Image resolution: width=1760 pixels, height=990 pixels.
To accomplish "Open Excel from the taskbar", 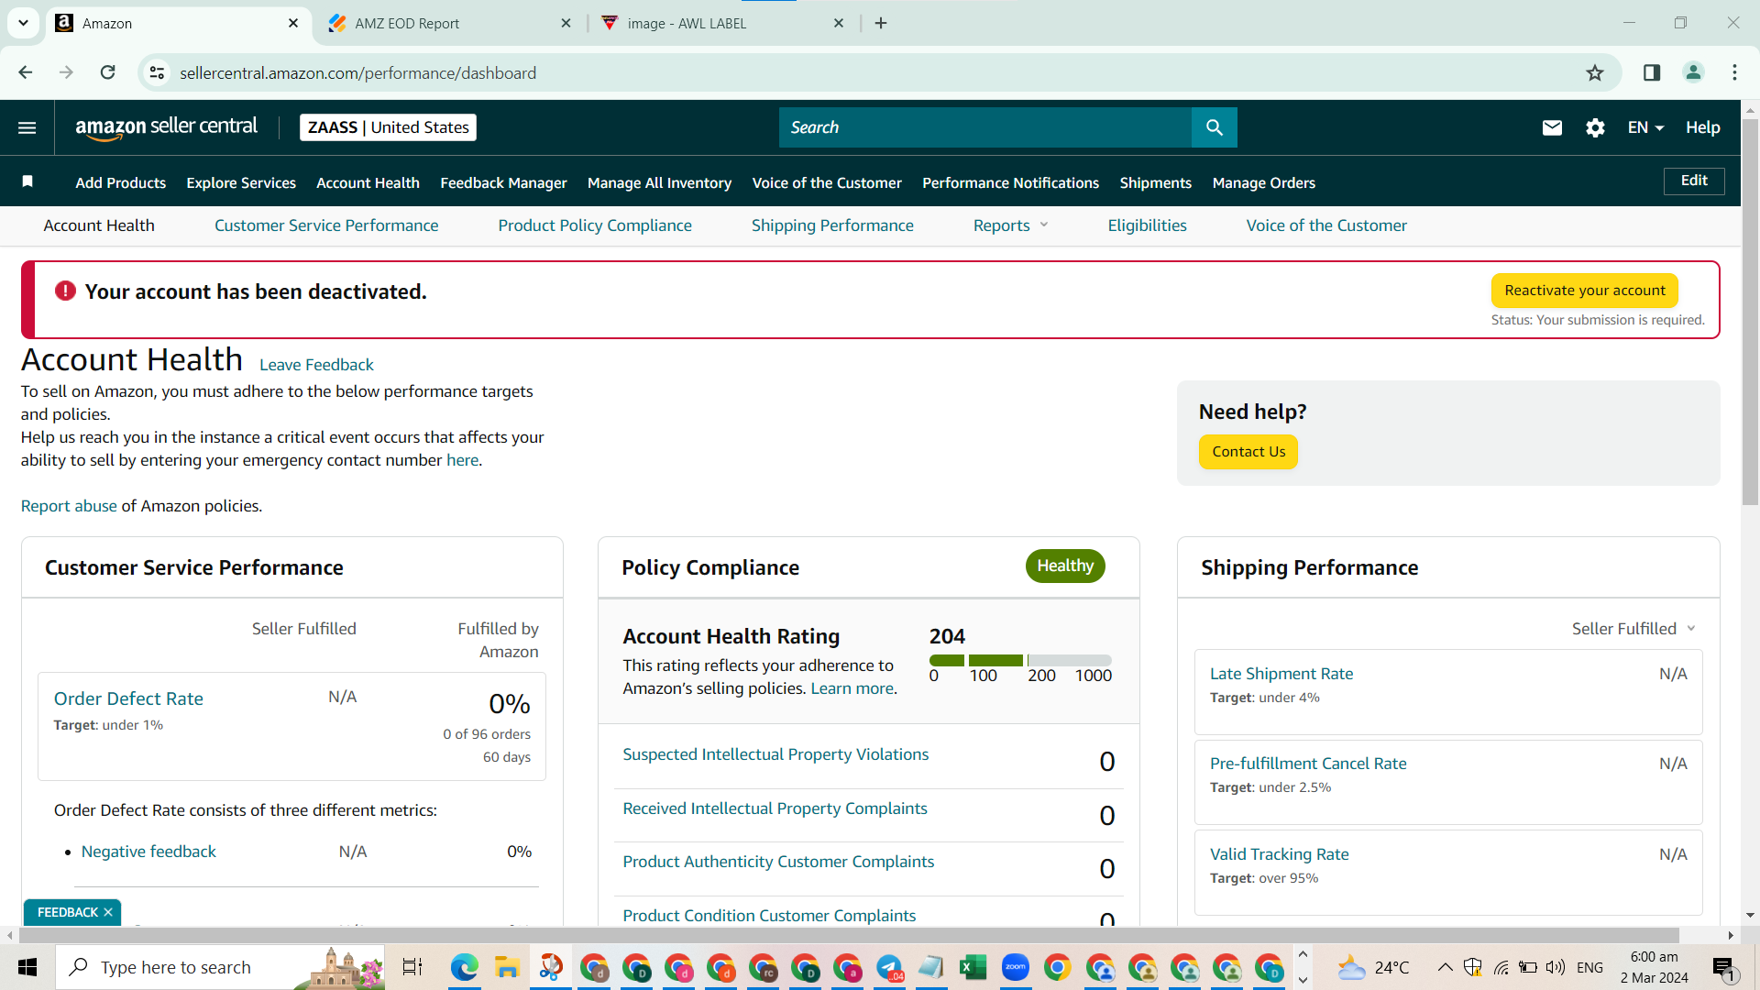I will click(x=973, y=967).
